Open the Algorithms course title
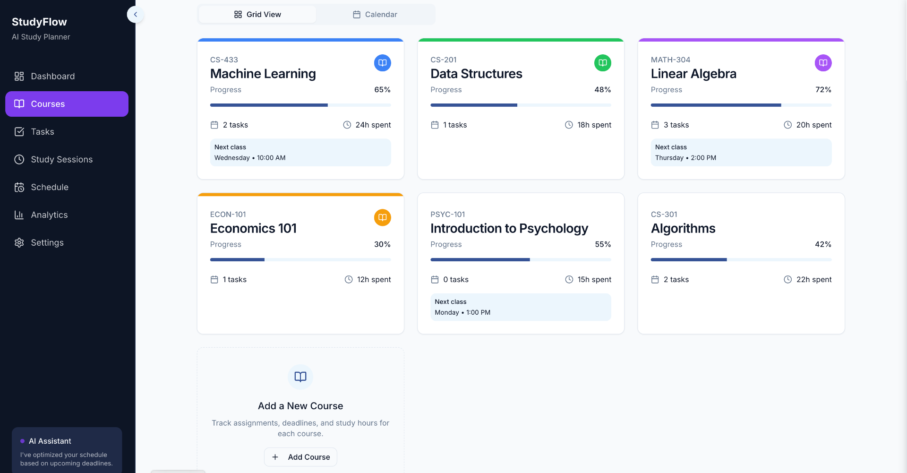This screenshot has width=907, height=473. (683, 229)
